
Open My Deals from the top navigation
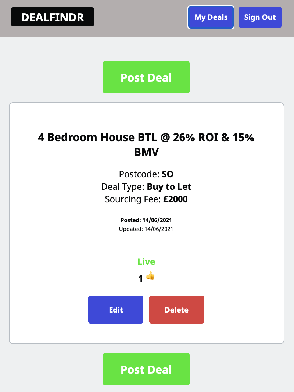211,17
